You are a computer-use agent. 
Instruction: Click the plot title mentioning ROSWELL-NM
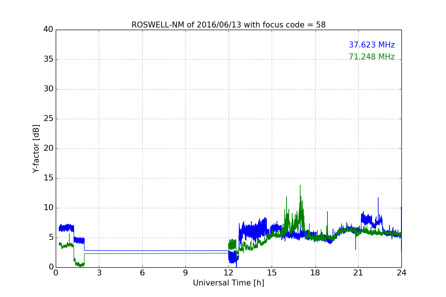click(229, 25)
